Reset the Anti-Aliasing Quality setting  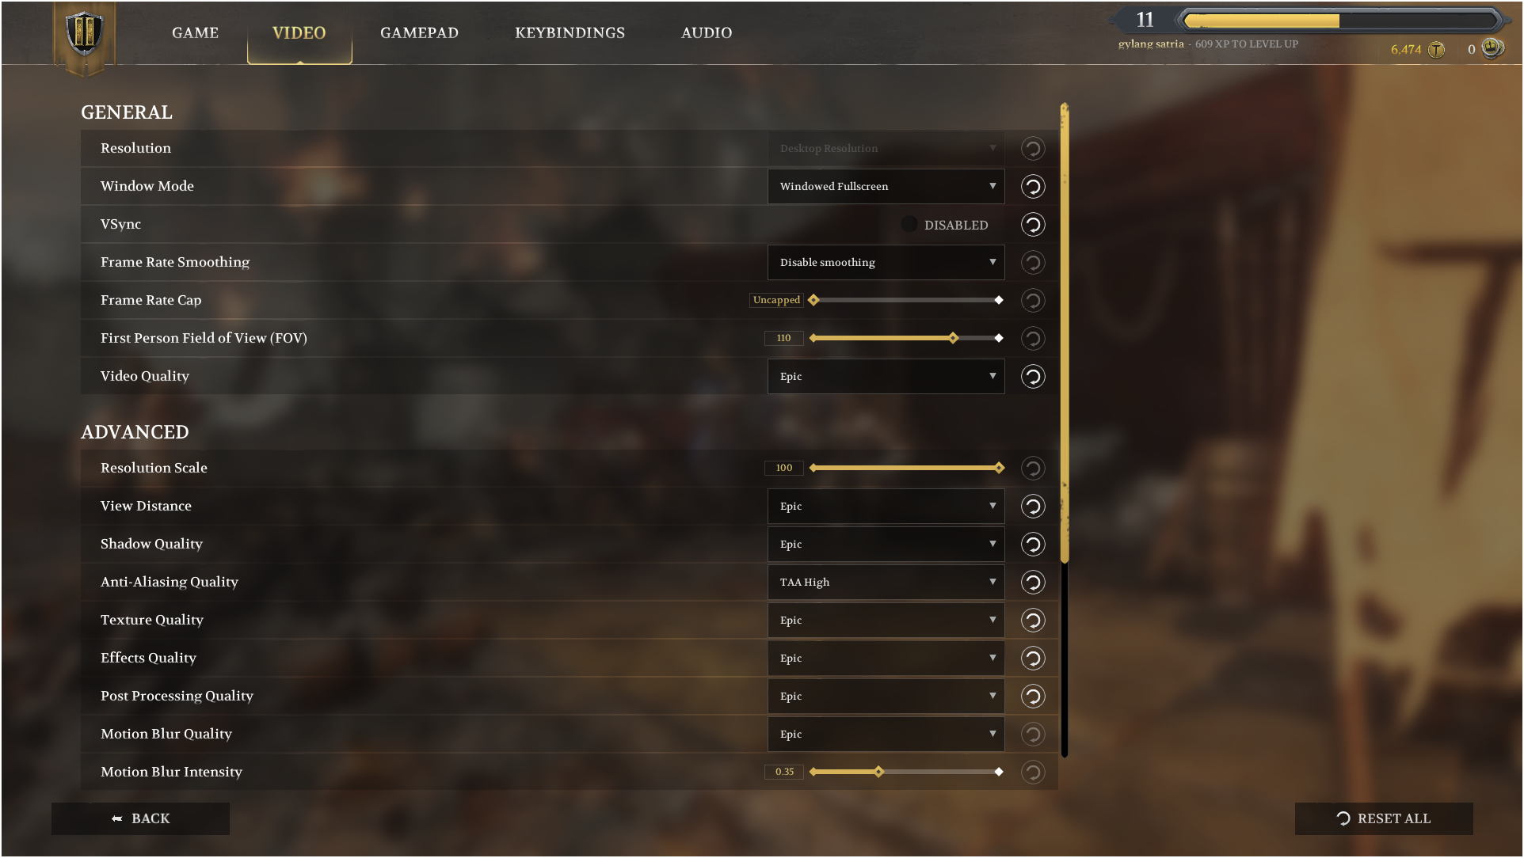[x=1032, y=582]
